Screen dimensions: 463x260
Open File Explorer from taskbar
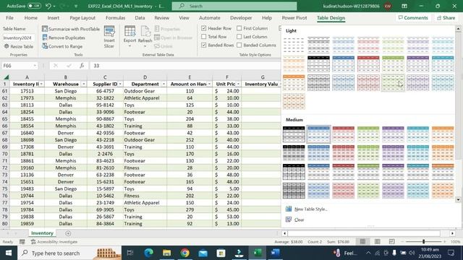click(166, 253)
